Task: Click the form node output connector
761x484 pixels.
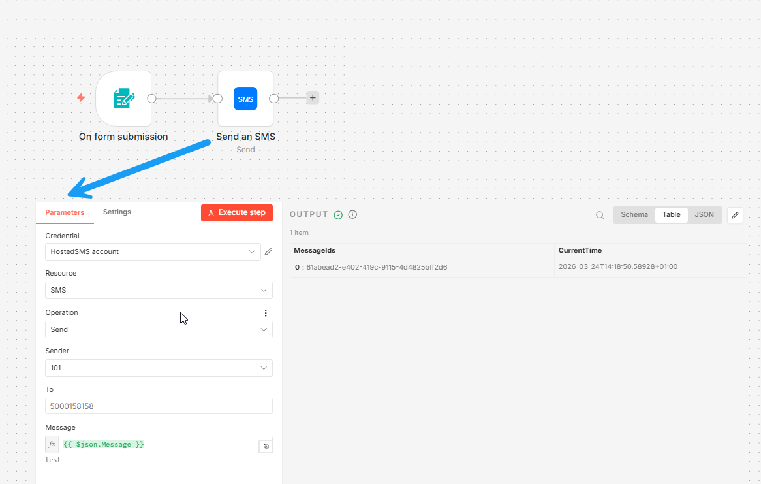Action: pyautogui.click(x=152, y=99)
